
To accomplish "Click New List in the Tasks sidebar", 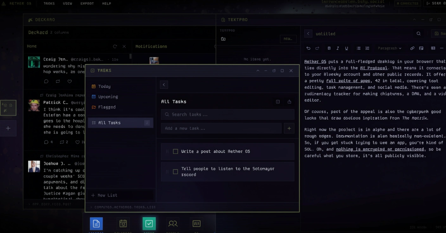I will tap(105, 195).
